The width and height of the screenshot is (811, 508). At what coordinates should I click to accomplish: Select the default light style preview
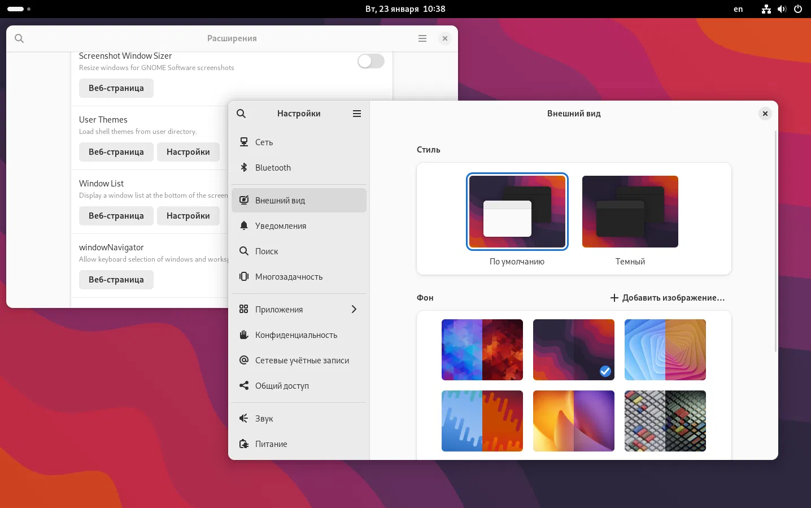coord(517,211)
